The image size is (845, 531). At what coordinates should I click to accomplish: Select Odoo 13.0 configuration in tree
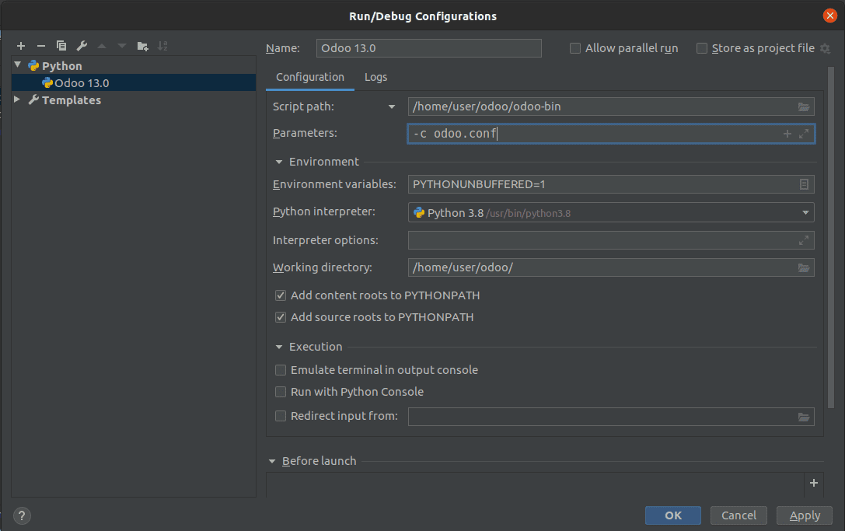[x=134, y=82]
